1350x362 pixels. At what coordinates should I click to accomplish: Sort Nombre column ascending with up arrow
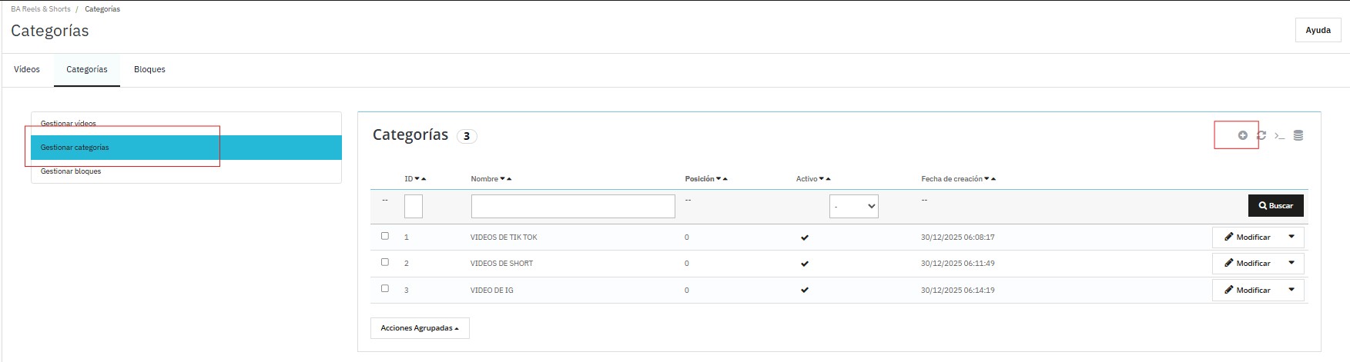[509, 179]
